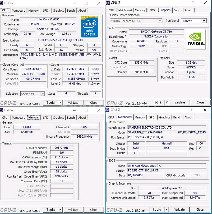Open About tab in Graphics window
The height and width of the screenshot is (214, 212).
[x=189, y=10]
